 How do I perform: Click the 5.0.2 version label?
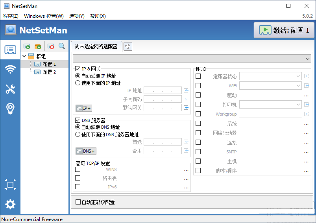307,16
